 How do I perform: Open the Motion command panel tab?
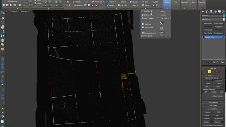pos(215,12)
